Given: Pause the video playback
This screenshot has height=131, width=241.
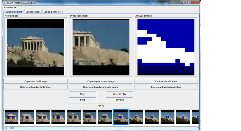Looking at the screenshot, I should point(101,106).
